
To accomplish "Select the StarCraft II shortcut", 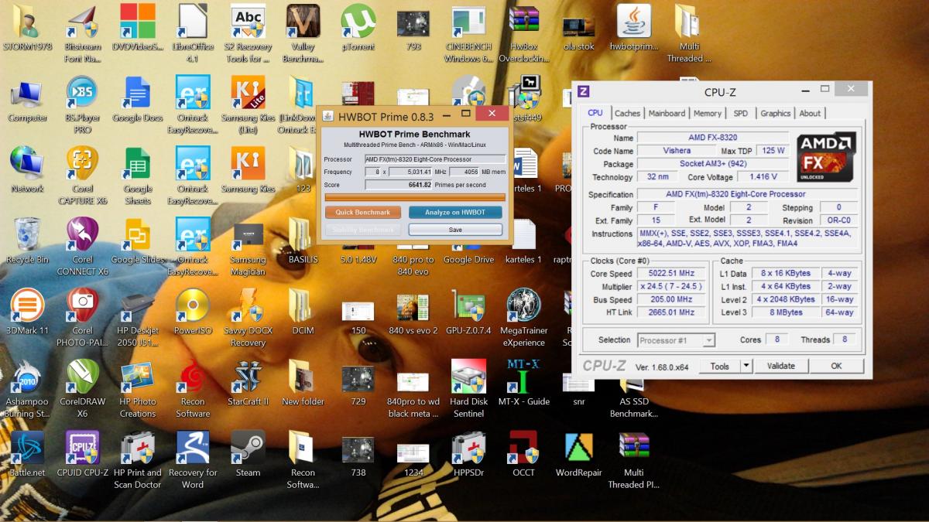I will pos(248,383).
